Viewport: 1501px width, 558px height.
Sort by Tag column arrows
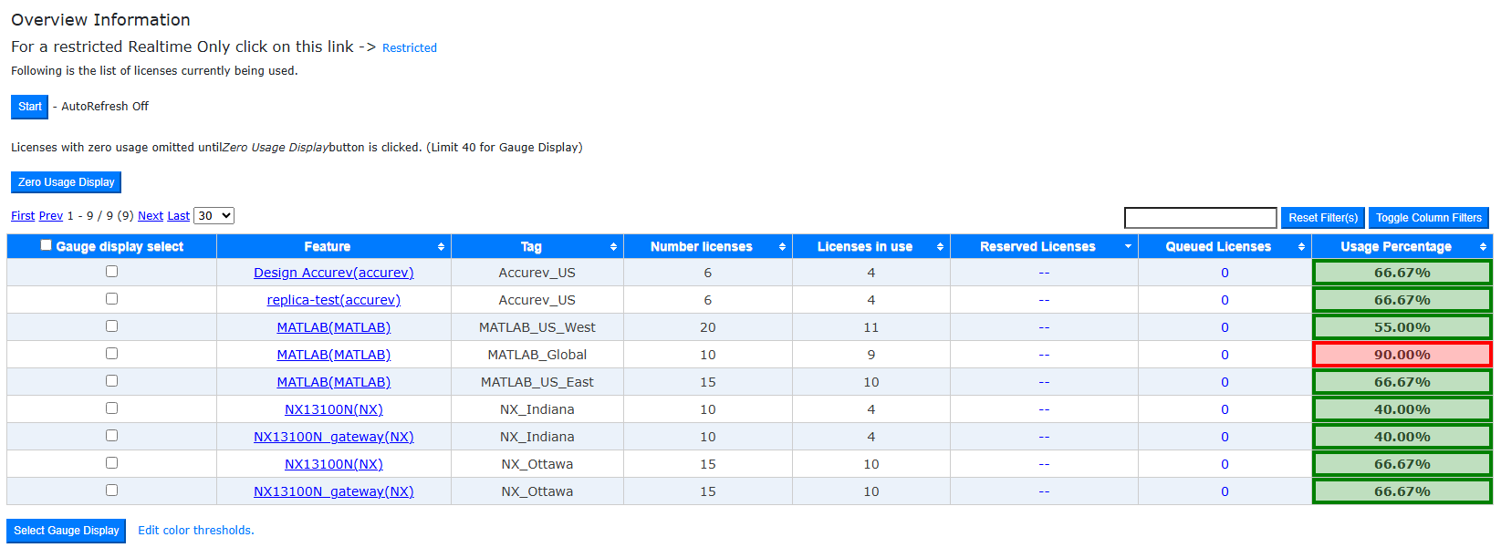click(x=613, y=247)
